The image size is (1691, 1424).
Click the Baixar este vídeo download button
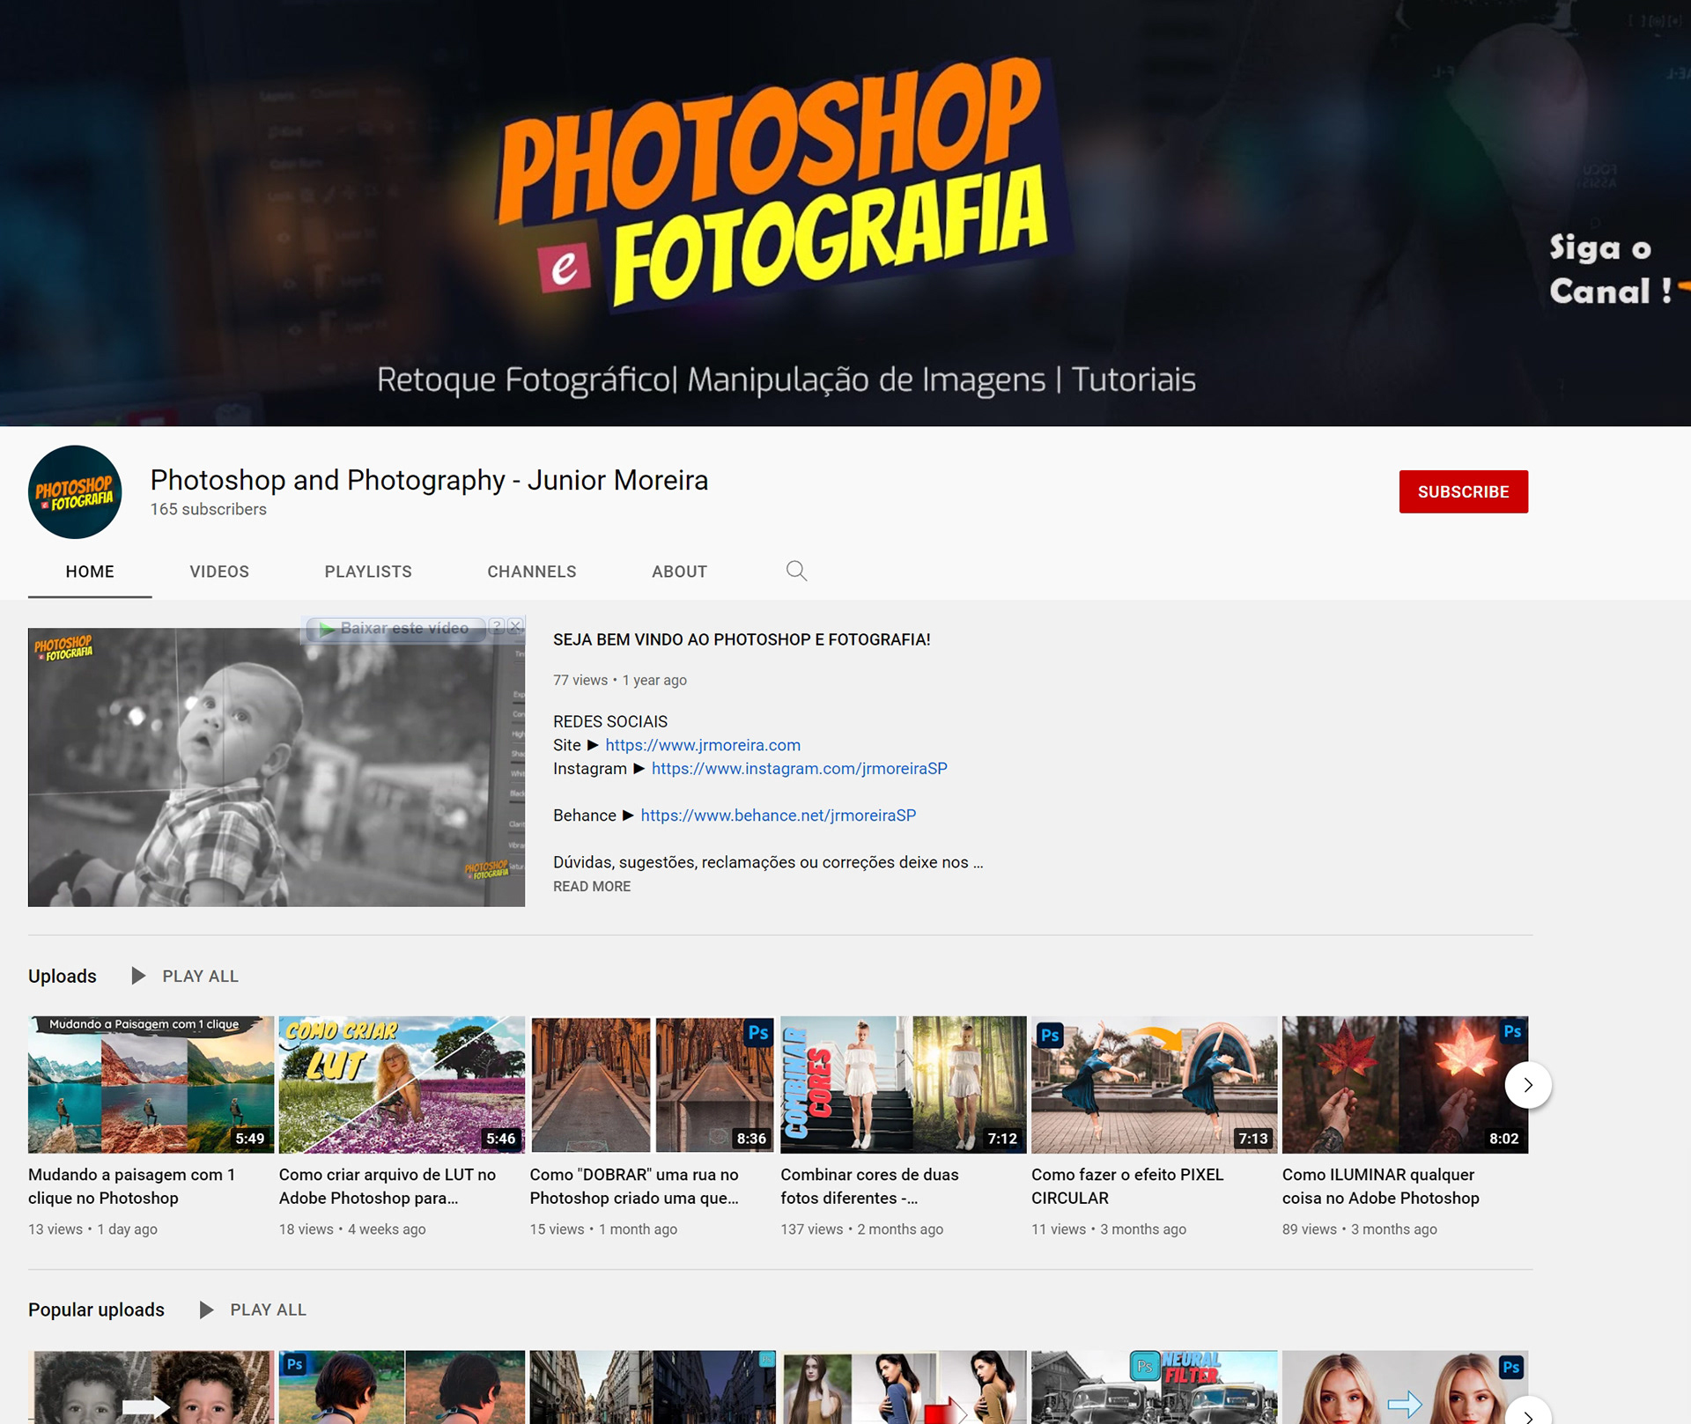[x=395, y=628]
